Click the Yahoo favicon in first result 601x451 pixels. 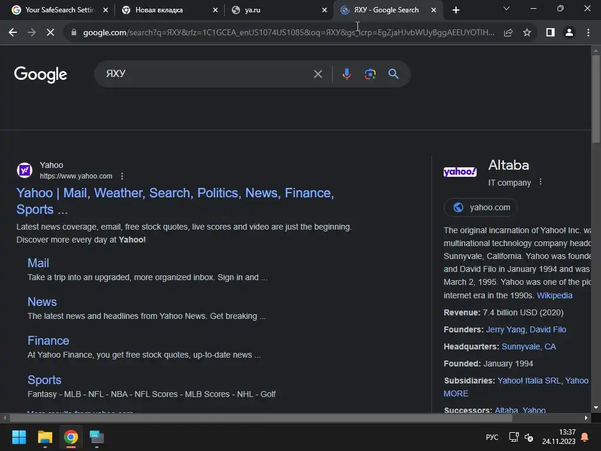25,170
